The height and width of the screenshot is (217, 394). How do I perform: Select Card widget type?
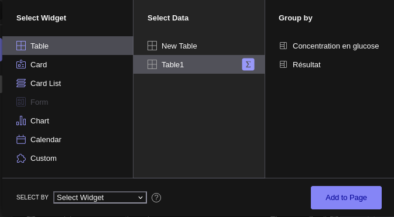click(x=68, y=64)
